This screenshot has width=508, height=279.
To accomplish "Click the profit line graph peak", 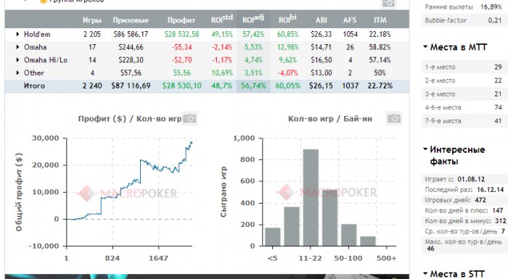I will pyautogui.click(x=191, y=142).
